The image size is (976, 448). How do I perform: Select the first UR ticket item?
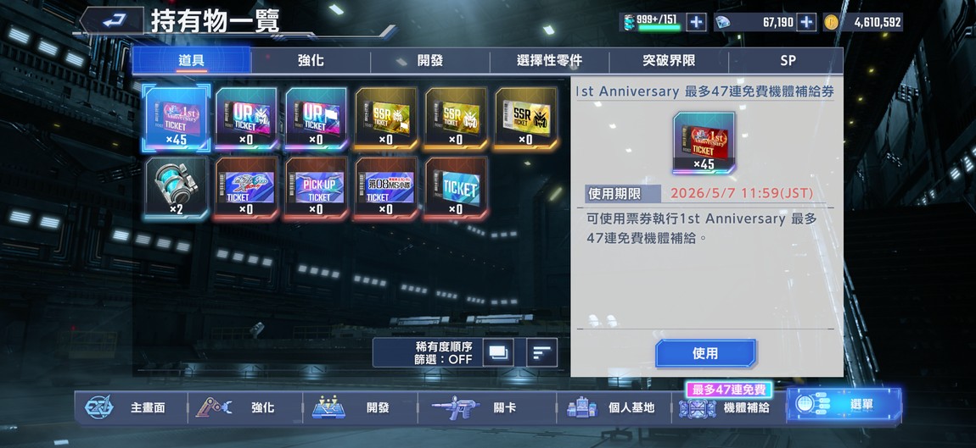pyautogui.click(x=246, y=119)
